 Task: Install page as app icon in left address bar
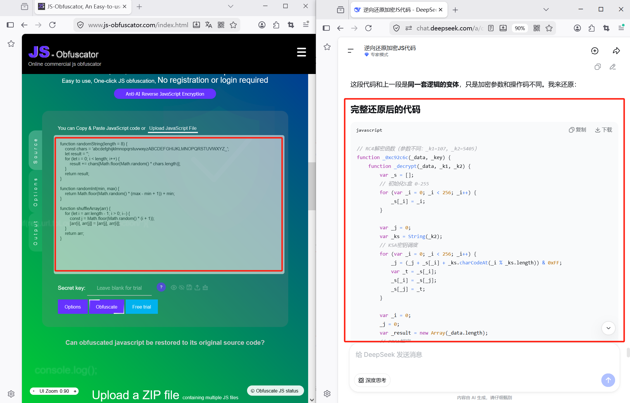pyautogui.click(x=196, y=25)
